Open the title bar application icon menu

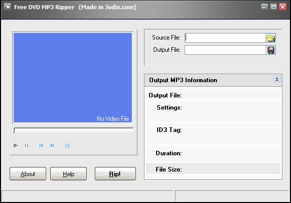[8, 7]
